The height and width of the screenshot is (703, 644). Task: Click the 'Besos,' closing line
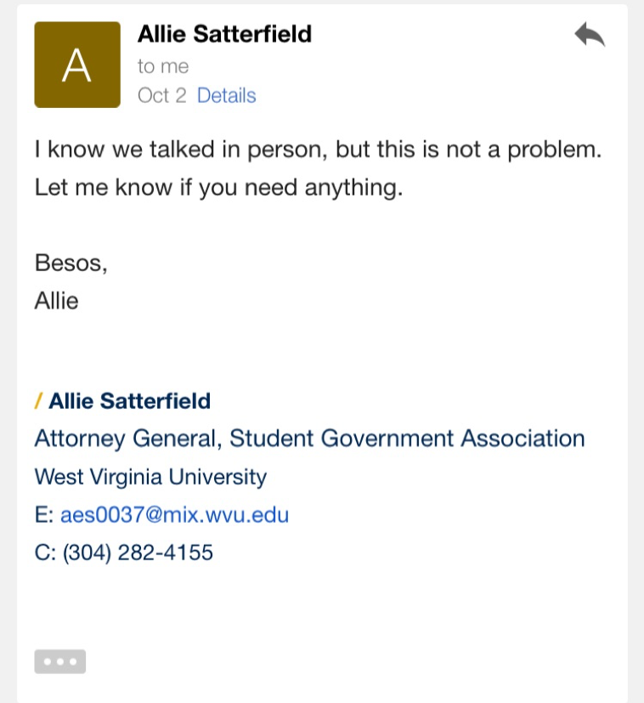tap(71, 263)
